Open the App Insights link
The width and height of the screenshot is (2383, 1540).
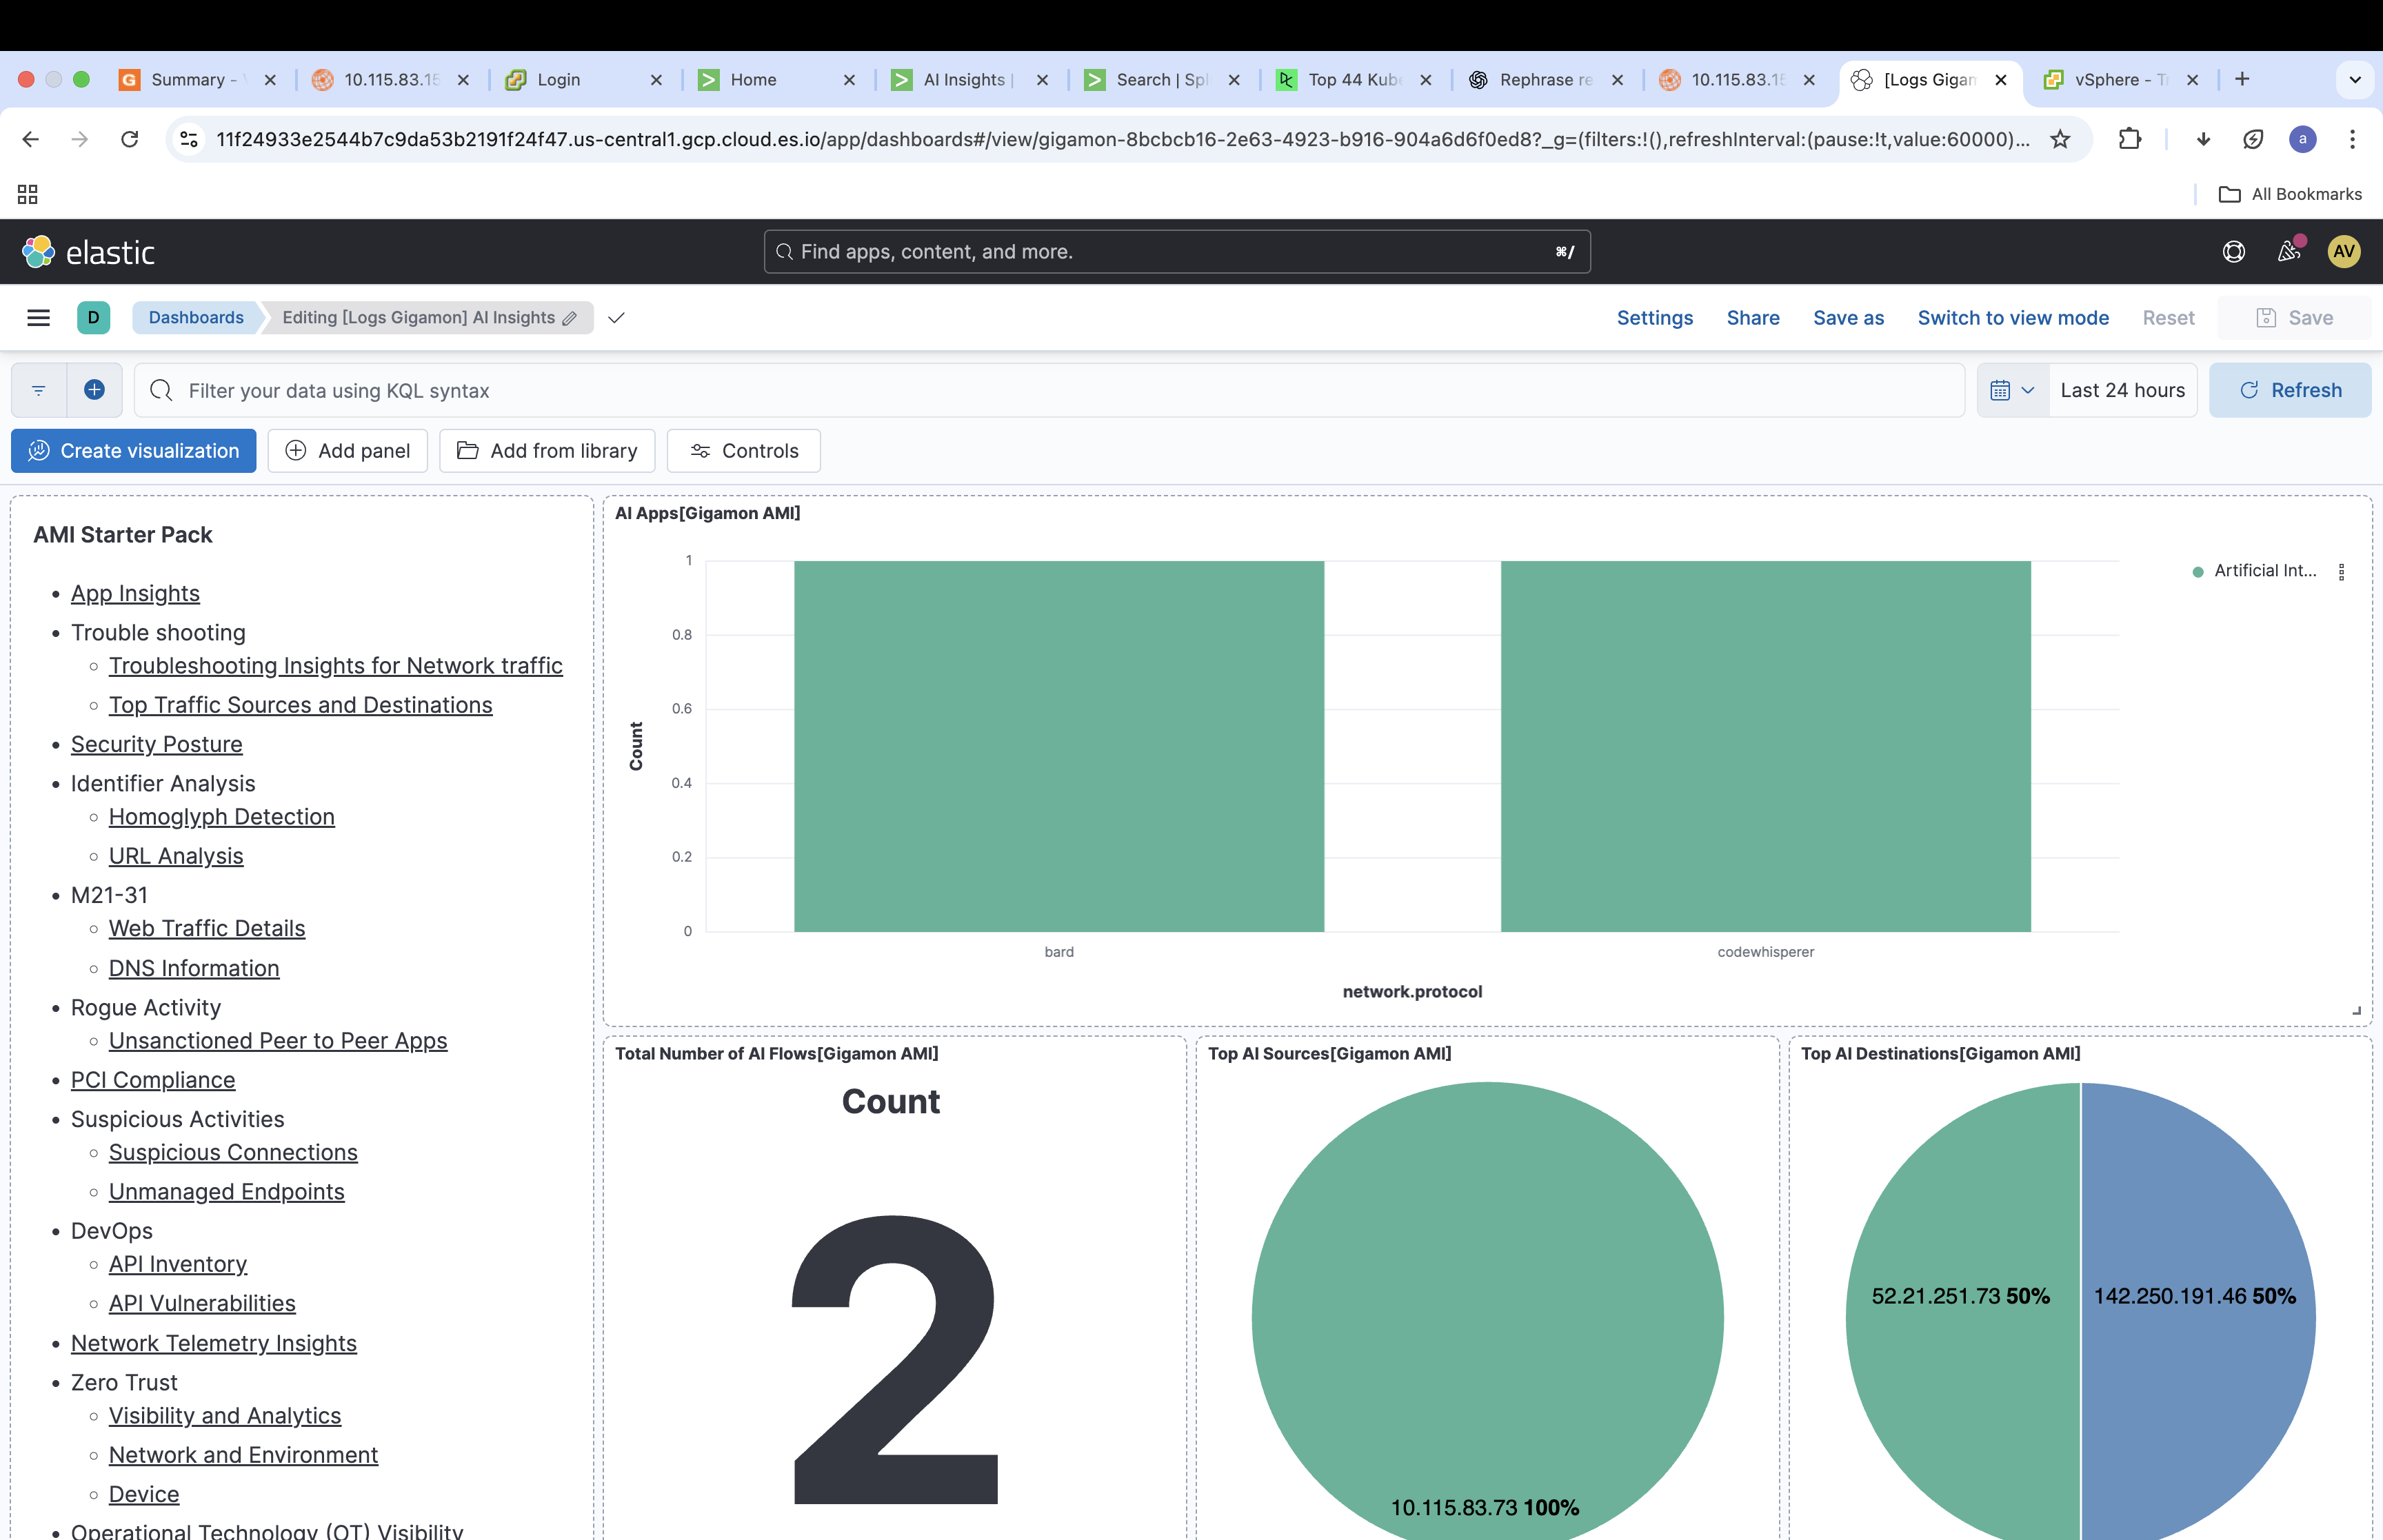135,593
